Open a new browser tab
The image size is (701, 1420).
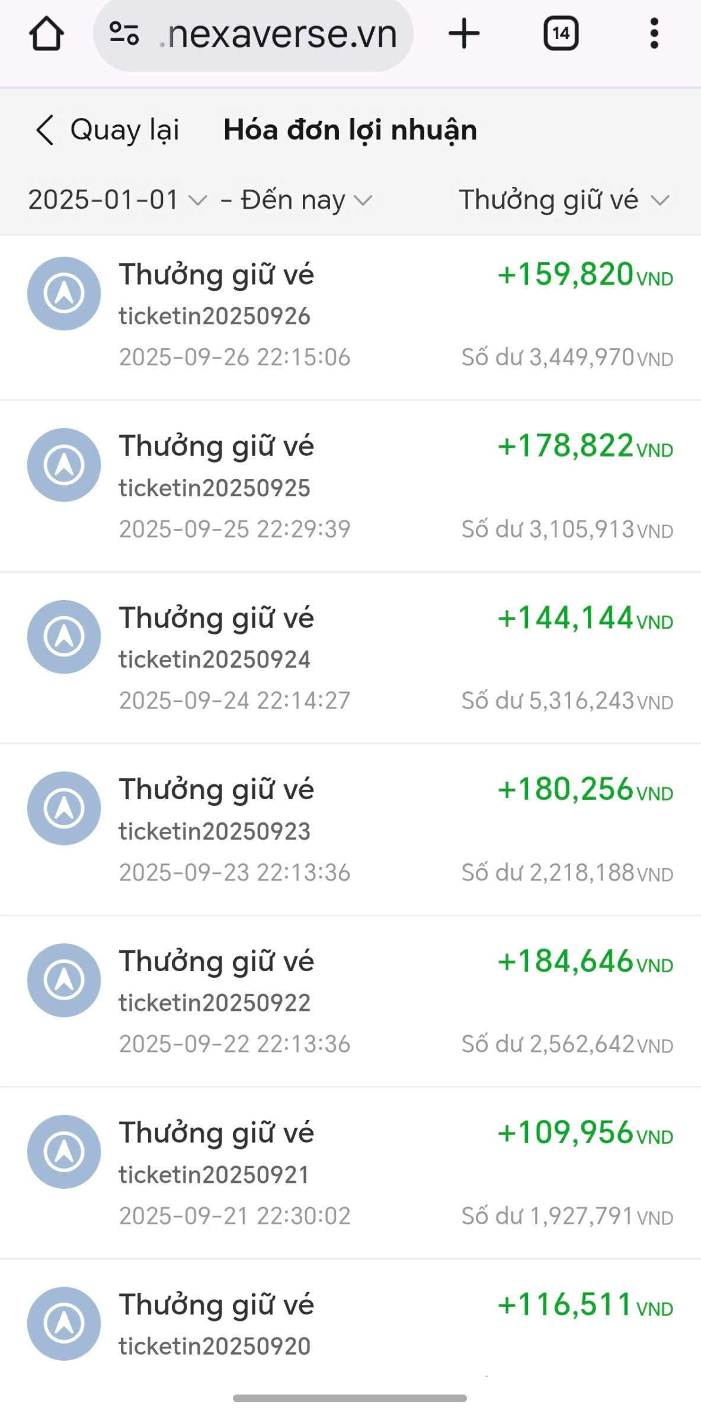coord(464,34)
